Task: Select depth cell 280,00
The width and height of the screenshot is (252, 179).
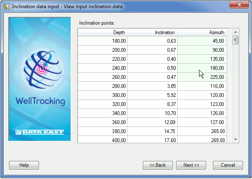Action: 103,86
